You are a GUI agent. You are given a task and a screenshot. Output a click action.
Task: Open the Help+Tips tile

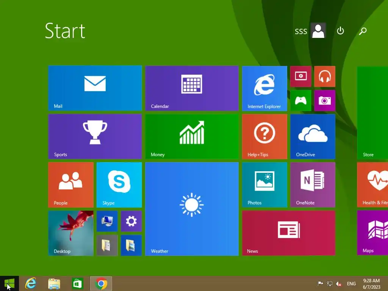point(264,136)
